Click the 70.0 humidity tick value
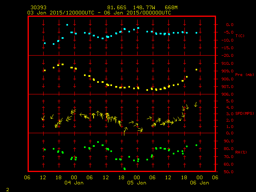 click(228, 156)
